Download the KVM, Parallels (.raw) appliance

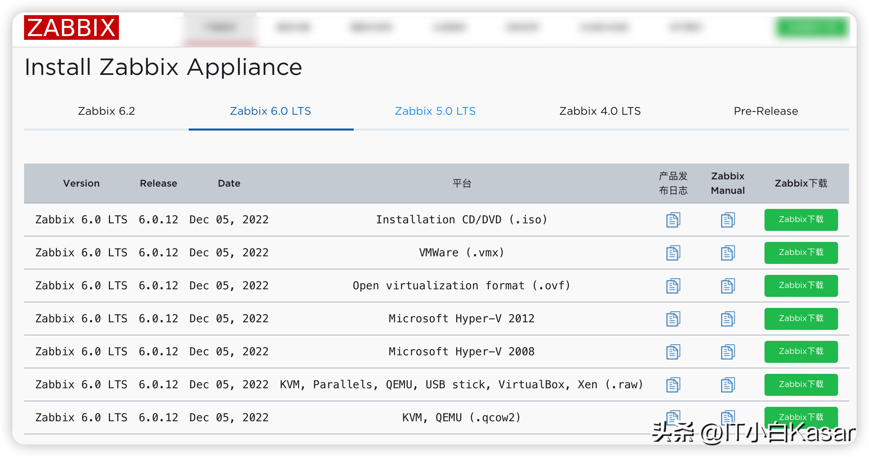tap(801, 384)
